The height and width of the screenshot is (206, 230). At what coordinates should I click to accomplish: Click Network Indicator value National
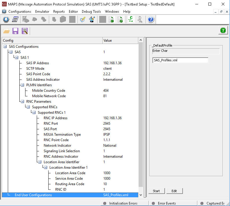pos(110,146)
